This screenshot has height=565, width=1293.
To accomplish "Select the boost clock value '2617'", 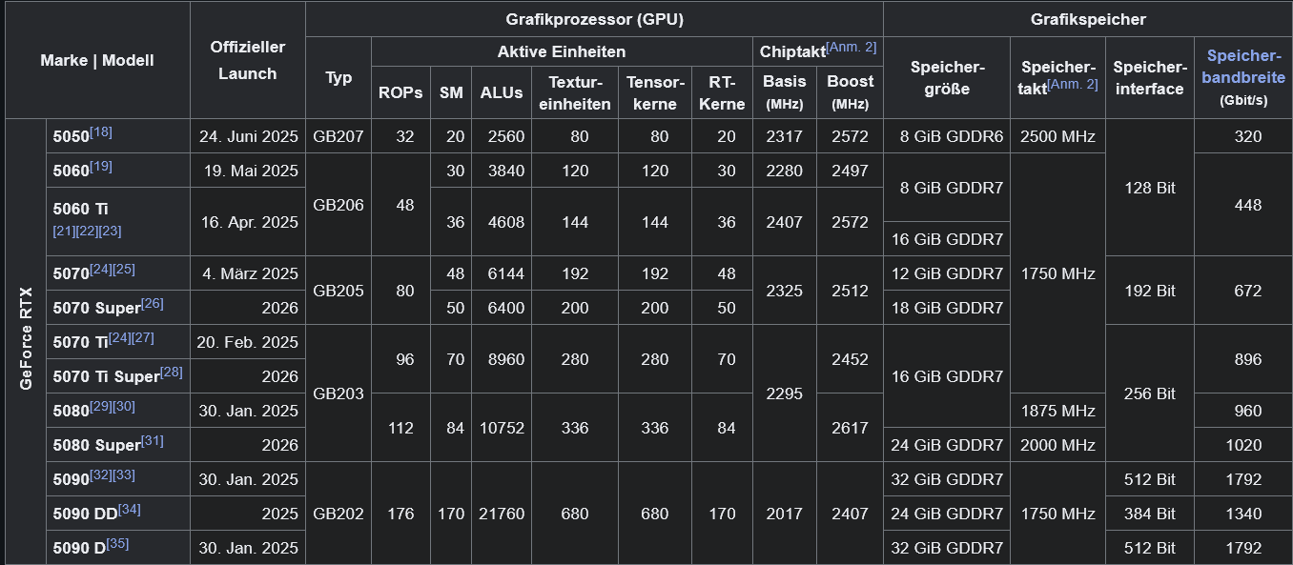I will tap(850, 428).
